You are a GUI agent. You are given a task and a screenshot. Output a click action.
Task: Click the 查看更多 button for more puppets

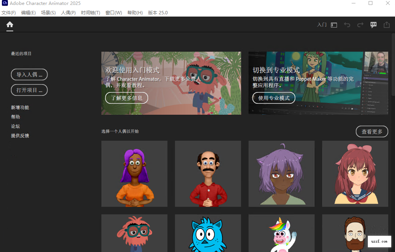click(372, 131)
